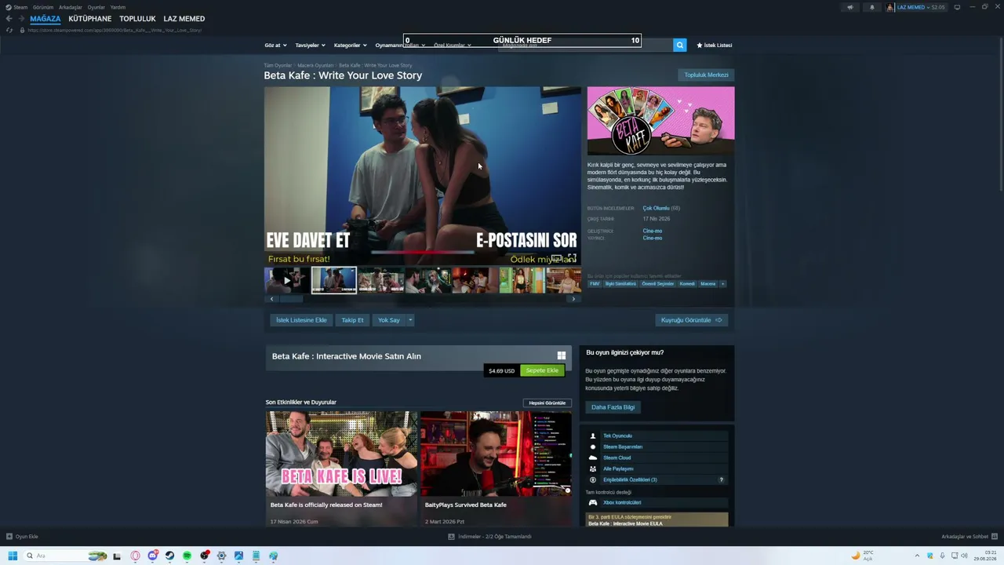Open the taskbar weather widget
This screenshot has width=1004, height=565.
tap(862, 556)
